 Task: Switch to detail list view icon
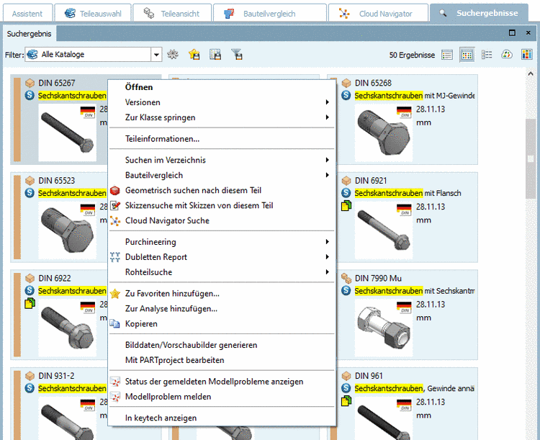487,55
